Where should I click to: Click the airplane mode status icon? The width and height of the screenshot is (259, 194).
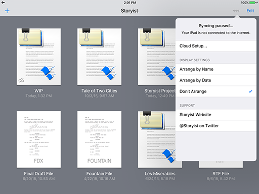click(3, 3)
